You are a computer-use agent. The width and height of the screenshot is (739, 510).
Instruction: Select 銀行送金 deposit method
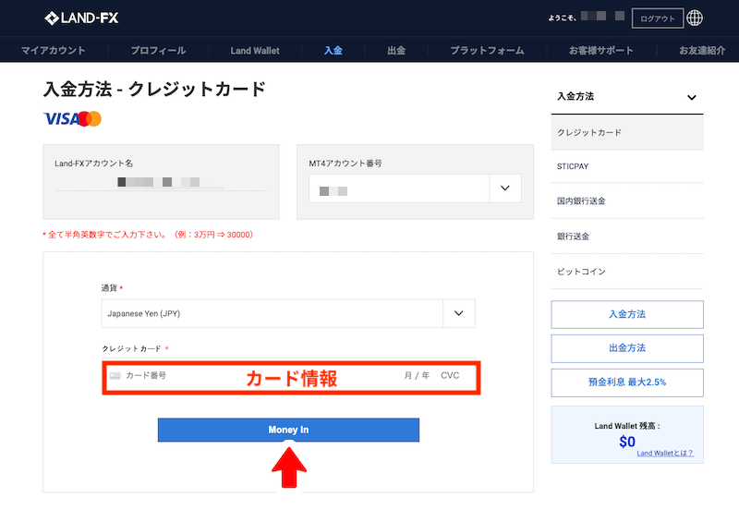(627, 237)
